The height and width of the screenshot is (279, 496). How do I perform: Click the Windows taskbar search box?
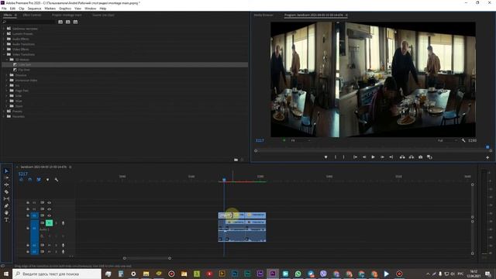coord(57,274)
